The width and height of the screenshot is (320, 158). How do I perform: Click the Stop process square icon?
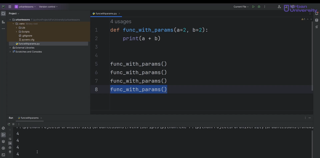pyautogui.click(x=13, y=124)
